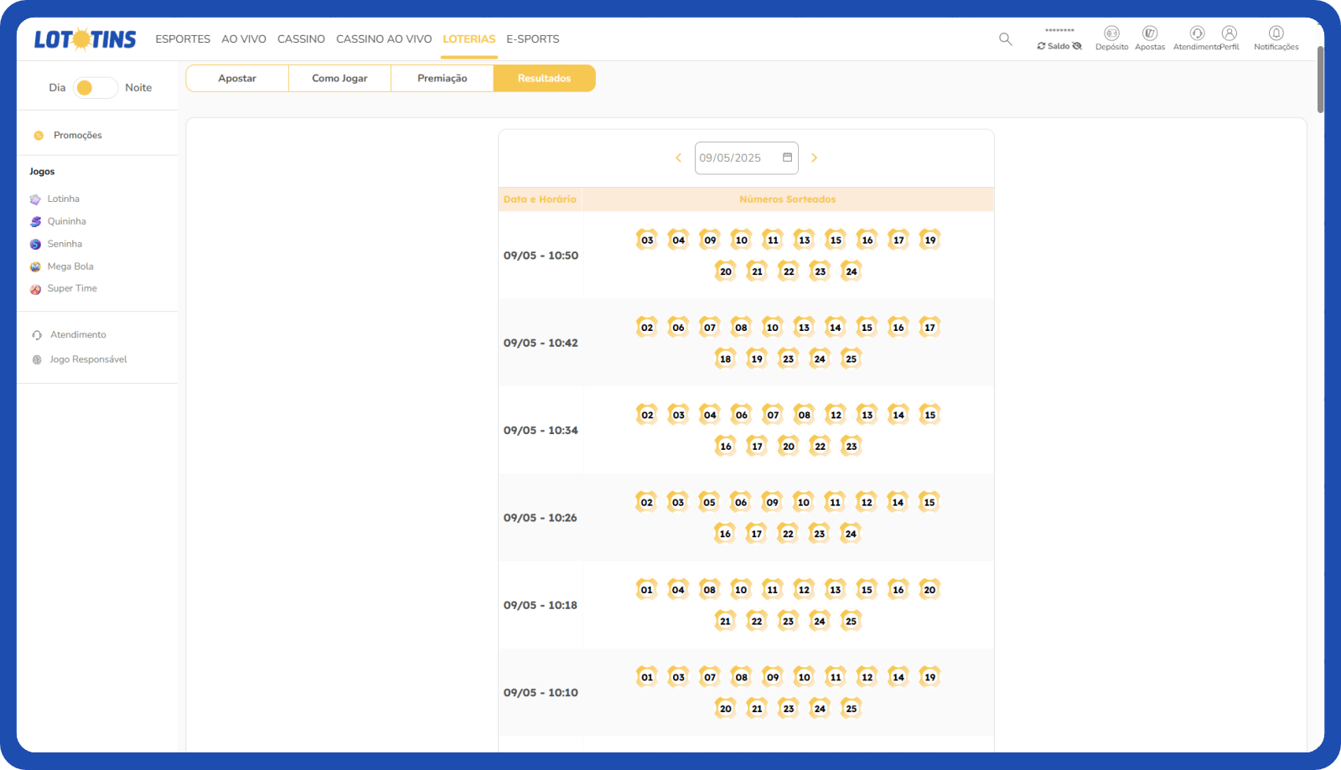The height and width of the screenshot is (770, 1341).
Task: Click ball 19 in the 10:50 draw
Action: (x=929, y=240)
